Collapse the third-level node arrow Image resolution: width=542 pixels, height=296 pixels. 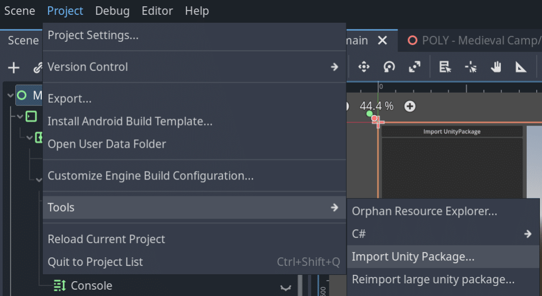(x=30, y=138)
